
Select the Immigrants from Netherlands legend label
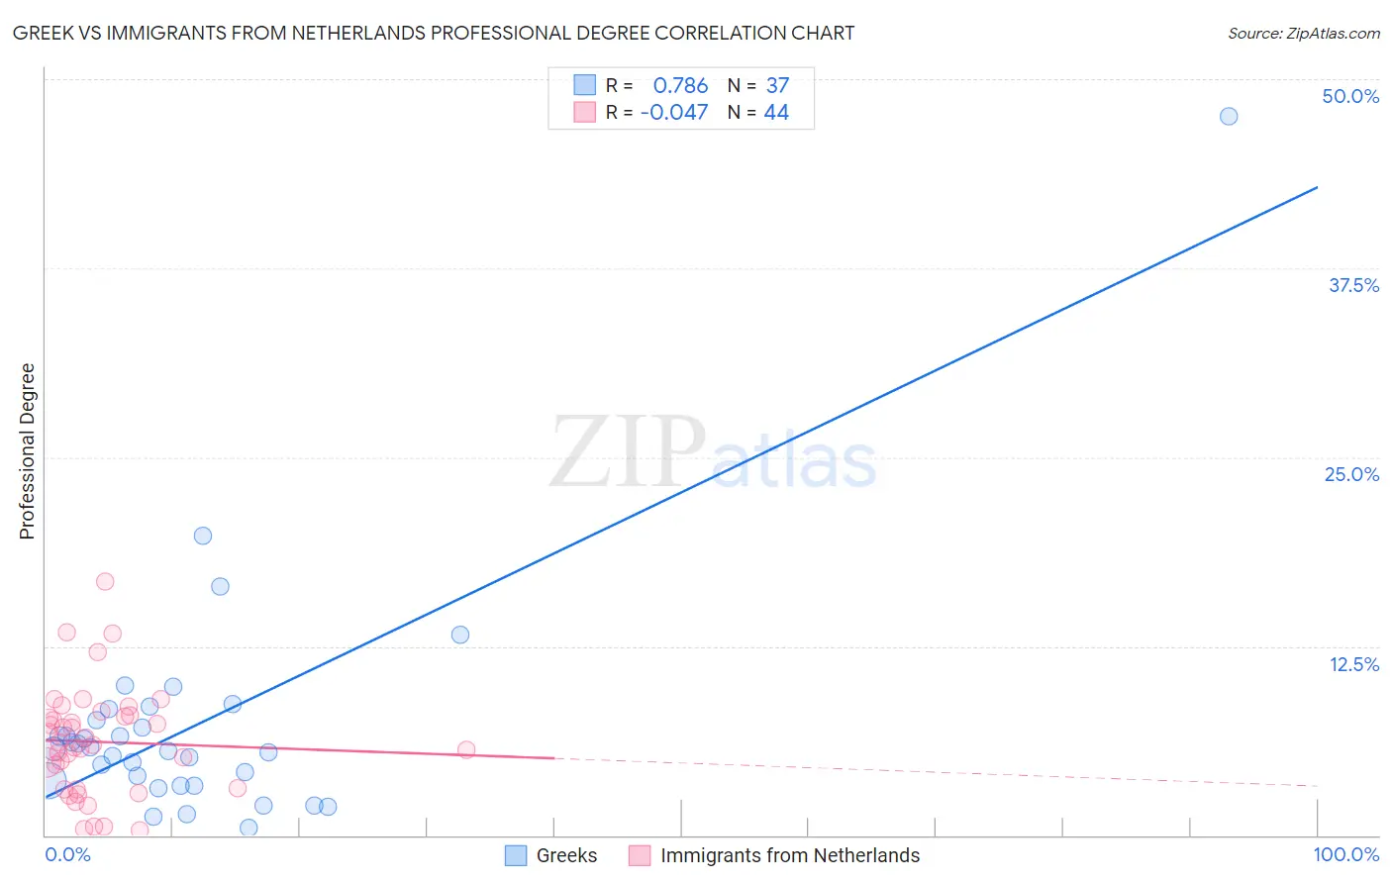[790, 855]
